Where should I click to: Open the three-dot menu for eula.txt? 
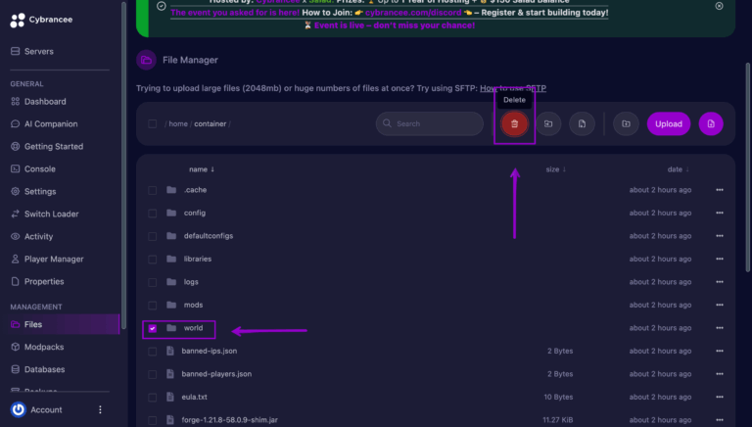[720, 397]
